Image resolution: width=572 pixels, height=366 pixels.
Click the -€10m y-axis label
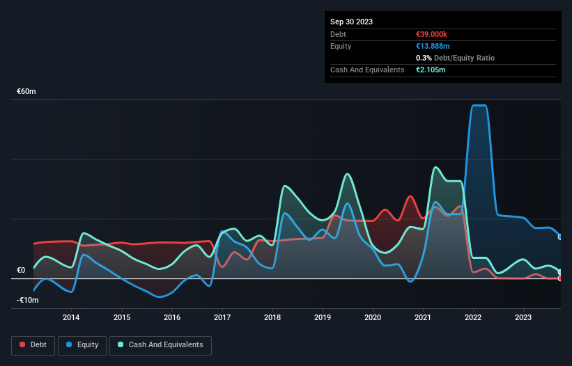pos(28,300)
